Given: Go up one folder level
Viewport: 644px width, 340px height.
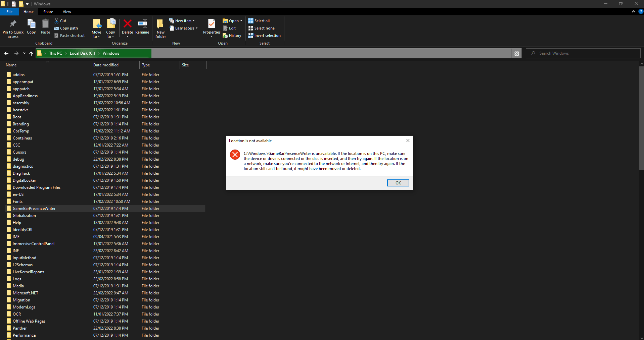Looking at the screenshot, I should (x=31, y=53).
